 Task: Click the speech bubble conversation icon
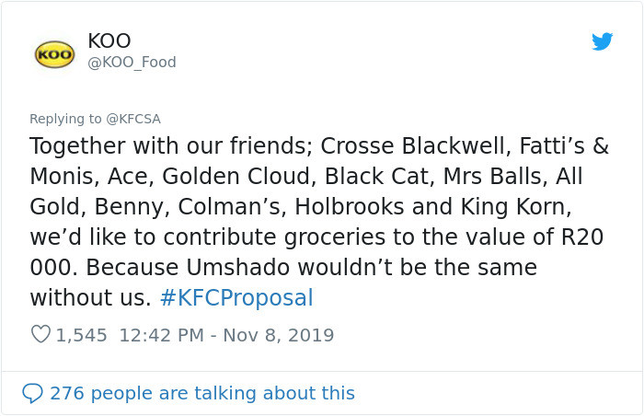point(32,393)
